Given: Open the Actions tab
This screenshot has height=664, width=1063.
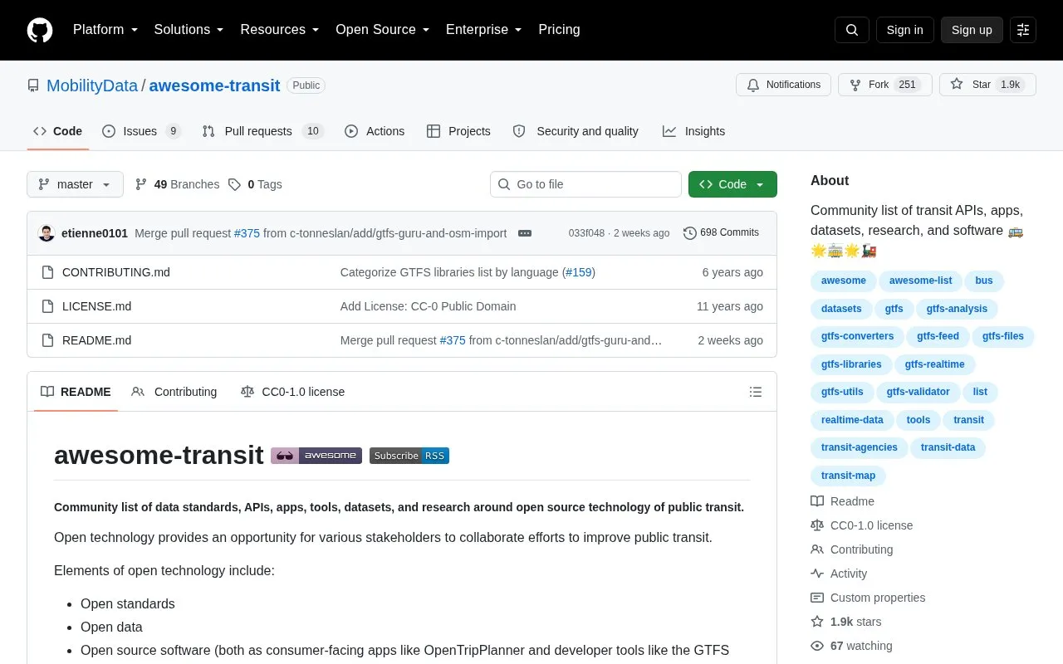Looking at the screenshot, I should 375,131.
